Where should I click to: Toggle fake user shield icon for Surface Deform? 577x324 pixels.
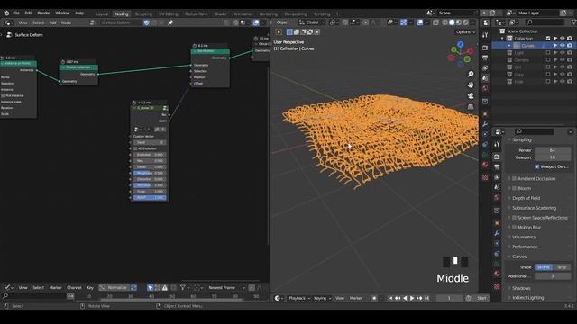click(146, 22)
